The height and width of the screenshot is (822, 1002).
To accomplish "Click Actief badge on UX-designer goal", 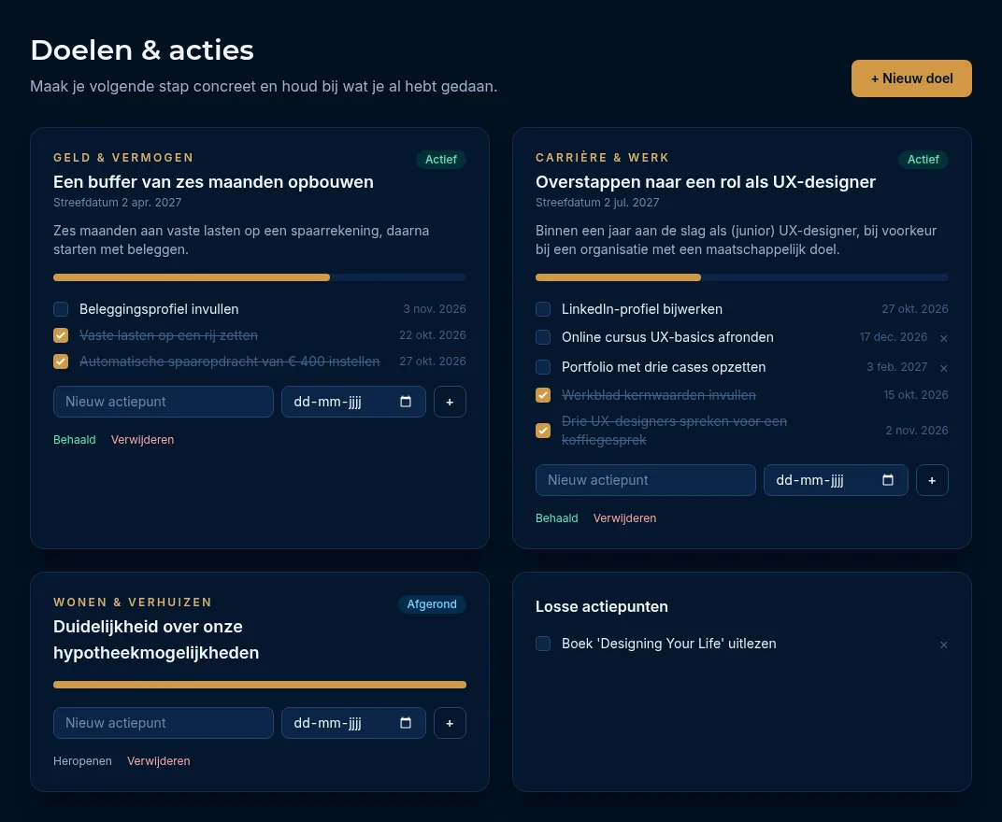I will pos(923,160).
